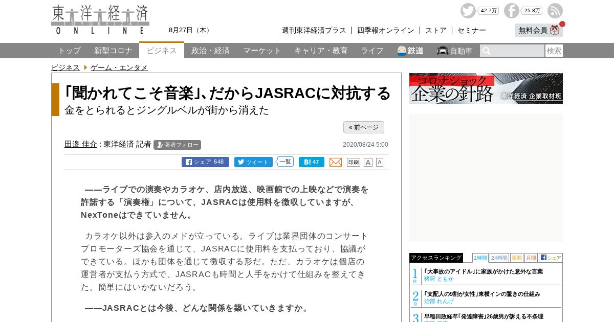Open author 猪狩 ともか link
Viewport: 614px width, 322px height.
point(439,279)
